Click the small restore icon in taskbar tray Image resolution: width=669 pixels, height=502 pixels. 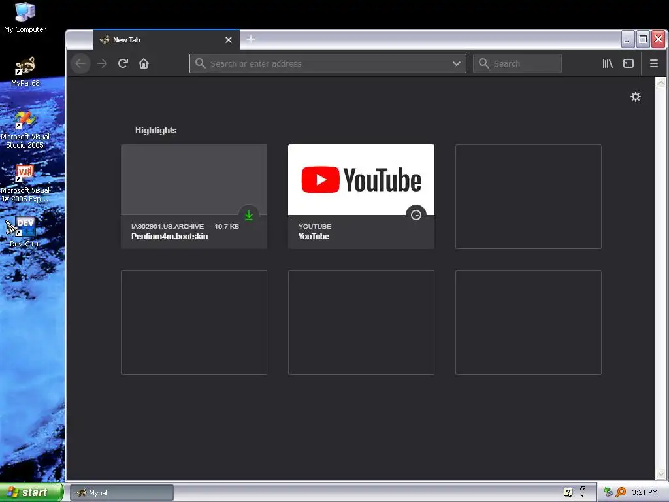coord(582,488)
